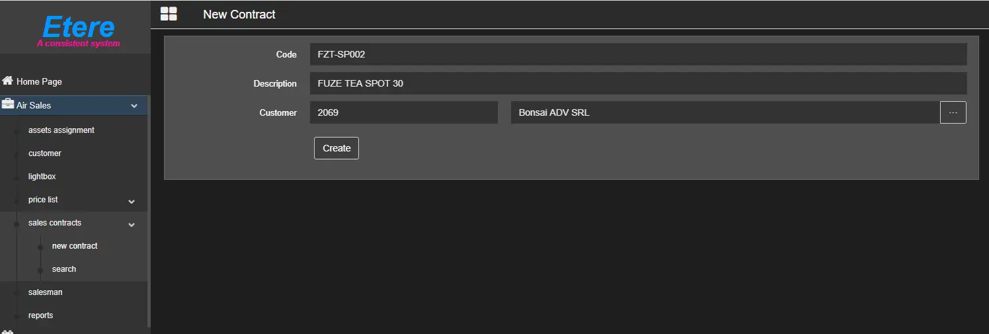Click the house icon beside Home Page

[8, 81]
